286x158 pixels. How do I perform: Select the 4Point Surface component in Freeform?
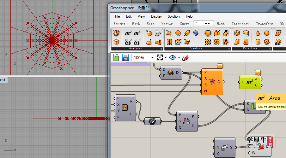pyautogui.click(x=169, y=33)
